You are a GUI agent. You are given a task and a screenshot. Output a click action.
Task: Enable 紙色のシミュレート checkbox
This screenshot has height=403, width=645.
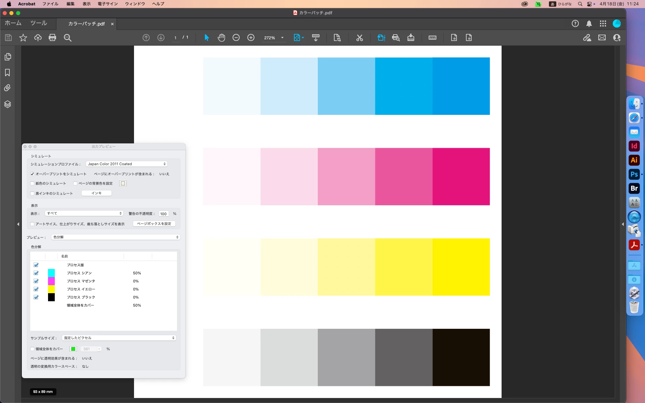[x=32, y=183]
